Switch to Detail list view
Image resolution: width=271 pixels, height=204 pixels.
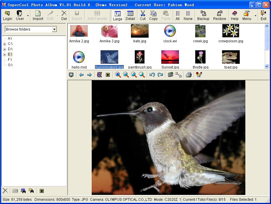pos(130,16)
